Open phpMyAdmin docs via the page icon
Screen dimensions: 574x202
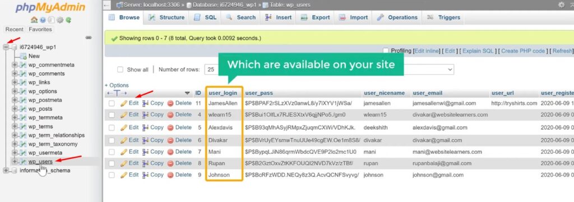tap(51, 20)
